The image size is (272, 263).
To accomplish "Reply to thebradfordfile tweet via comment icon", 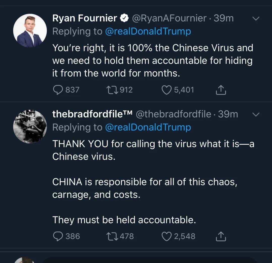I will point(58,236).
